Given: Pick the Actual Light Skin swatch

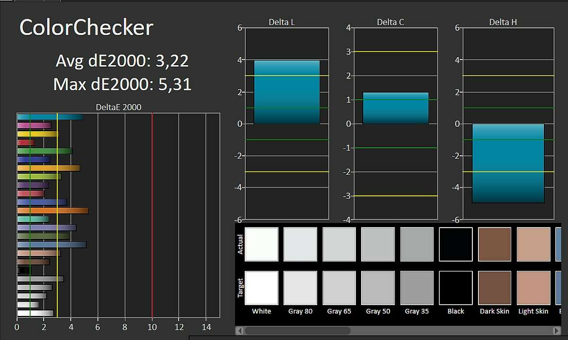Looking at the screenshot, I should pos(533,244).
